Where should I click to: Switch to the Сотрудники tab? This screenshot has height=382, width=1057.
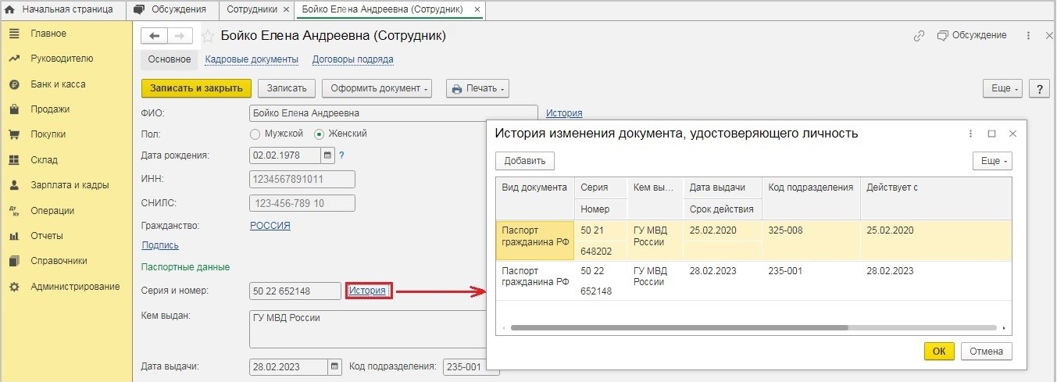click(x=252, y=9)
